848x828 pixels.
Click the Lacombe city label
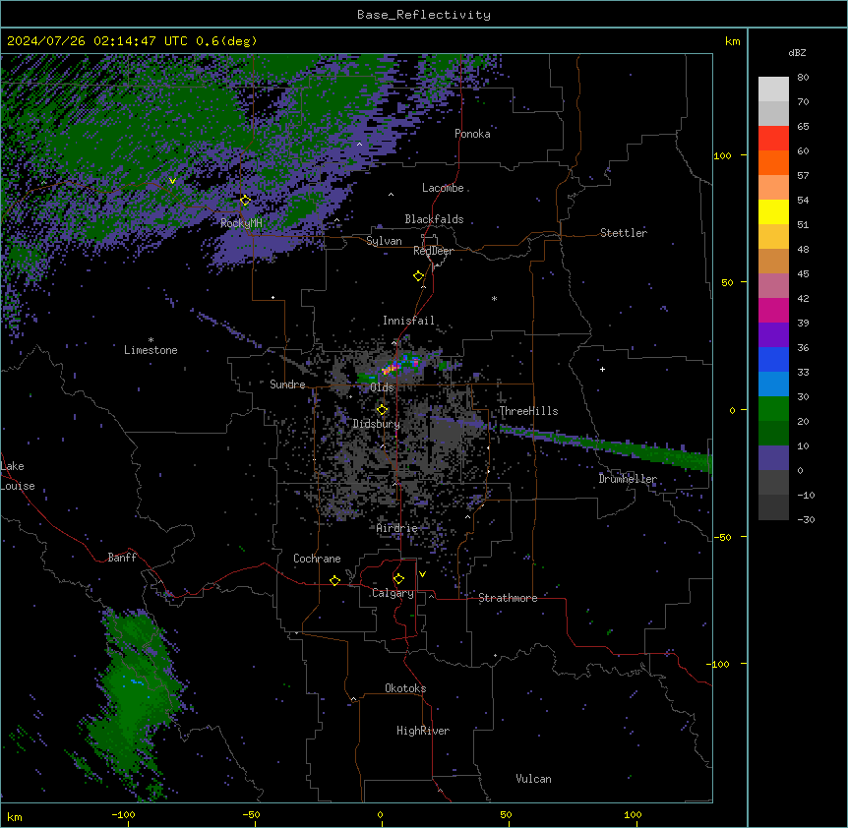[443, 188]
